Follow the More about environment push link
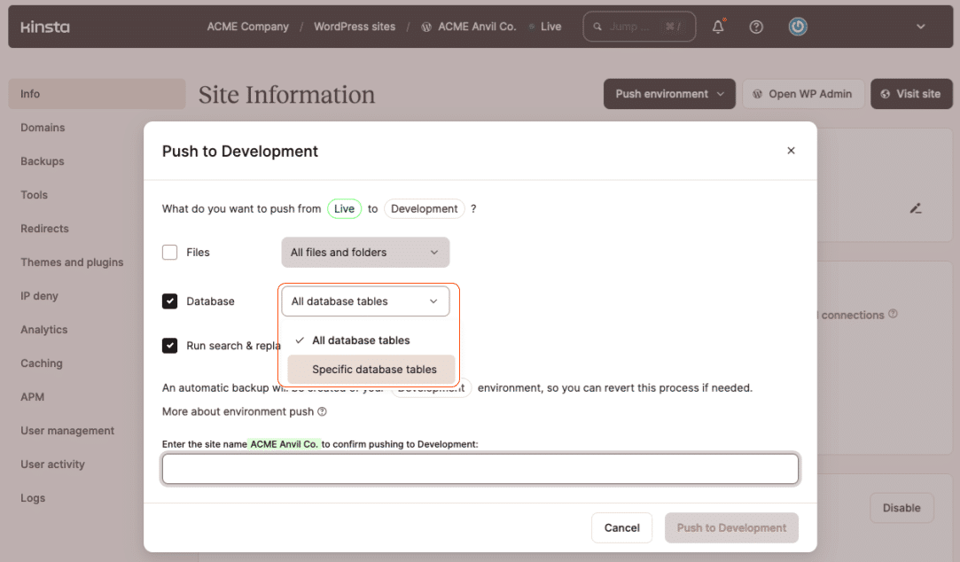960x562 pixels. pos(238,411)
